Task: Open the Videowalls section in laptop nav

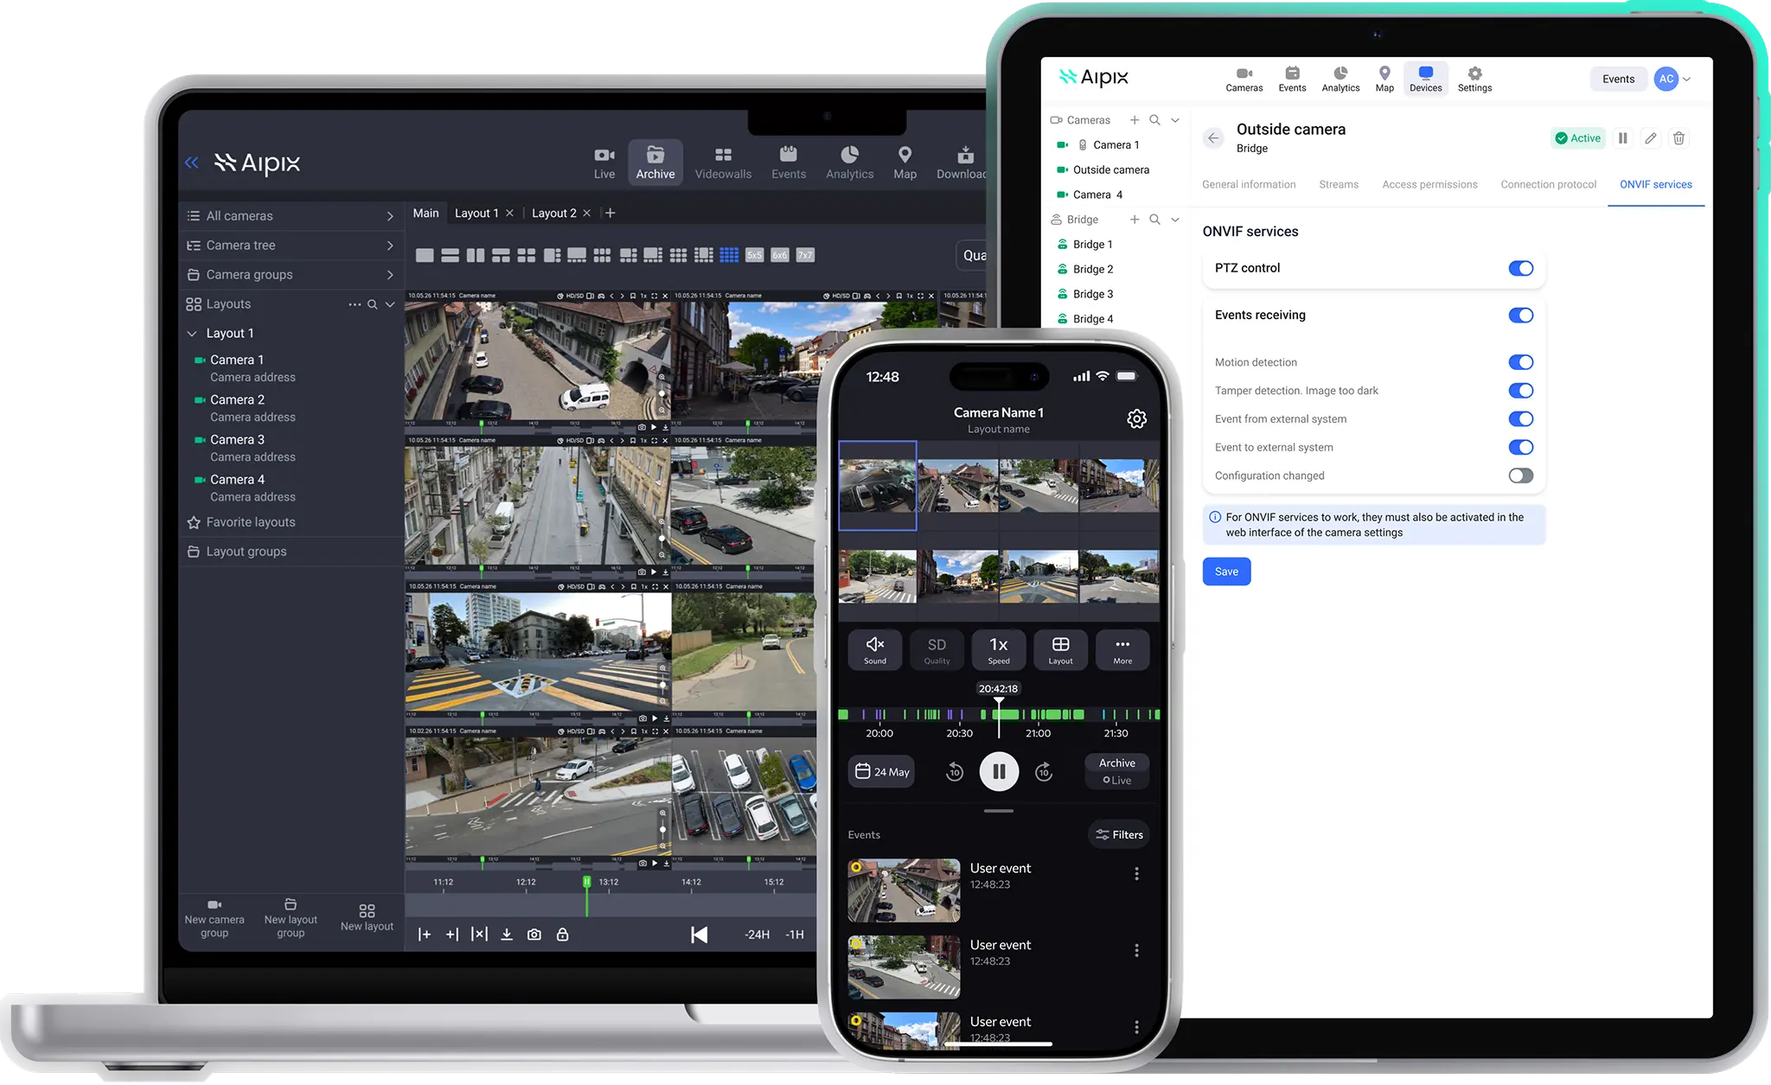Action: click(723, 163)
